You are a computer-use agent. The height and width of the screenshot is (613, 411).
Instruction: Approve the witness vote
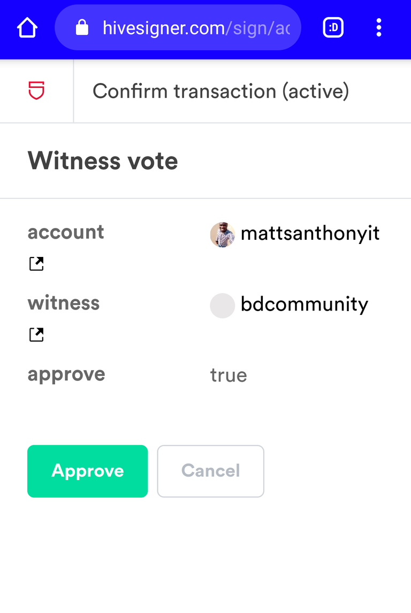(87, 471)
